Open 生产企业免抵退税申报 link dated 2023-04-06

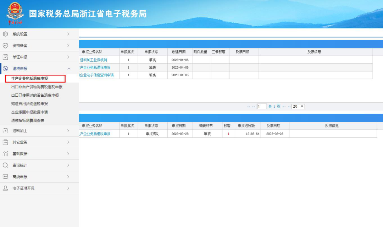[x=95, y=68]
